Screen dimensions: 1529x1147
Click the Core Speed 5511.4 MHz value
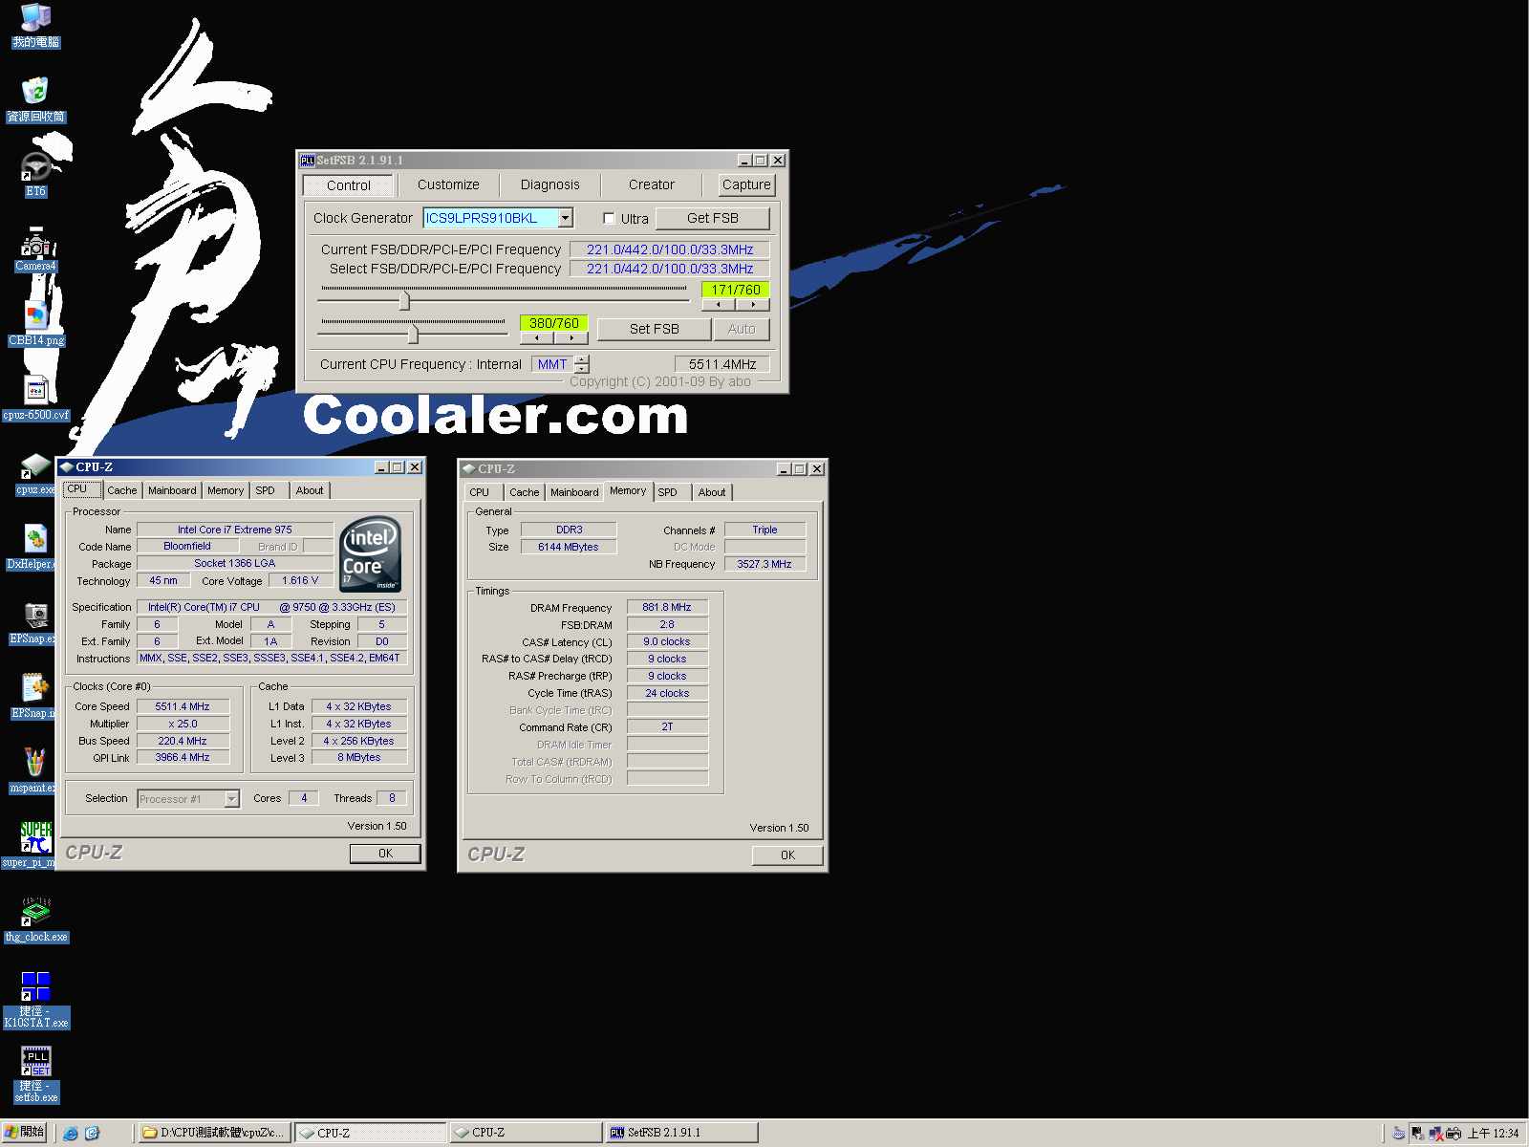pyautogui.click(x=183, y=706)
